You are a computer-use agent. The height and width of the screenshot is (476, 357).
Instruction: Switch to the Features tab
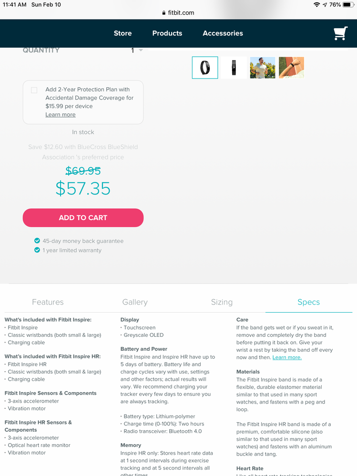click(48, 302)
